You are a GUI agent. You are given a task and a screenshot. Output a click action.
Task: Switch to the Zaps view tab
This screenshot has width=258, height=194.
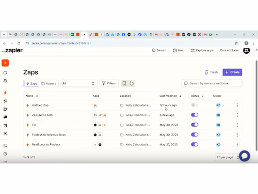pos(31,84)
